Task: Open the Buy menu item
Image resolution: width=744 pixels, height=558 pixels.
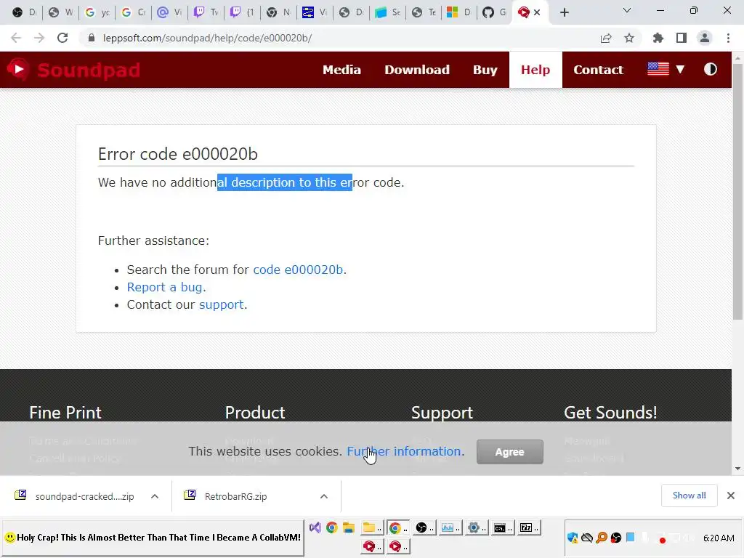Action: coord(485,70)
